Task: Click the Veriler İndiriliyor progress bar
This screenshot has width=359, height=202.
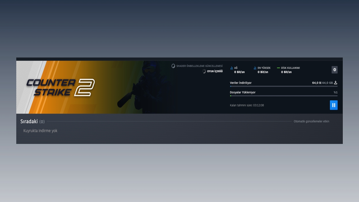Action: coord(284,86)
